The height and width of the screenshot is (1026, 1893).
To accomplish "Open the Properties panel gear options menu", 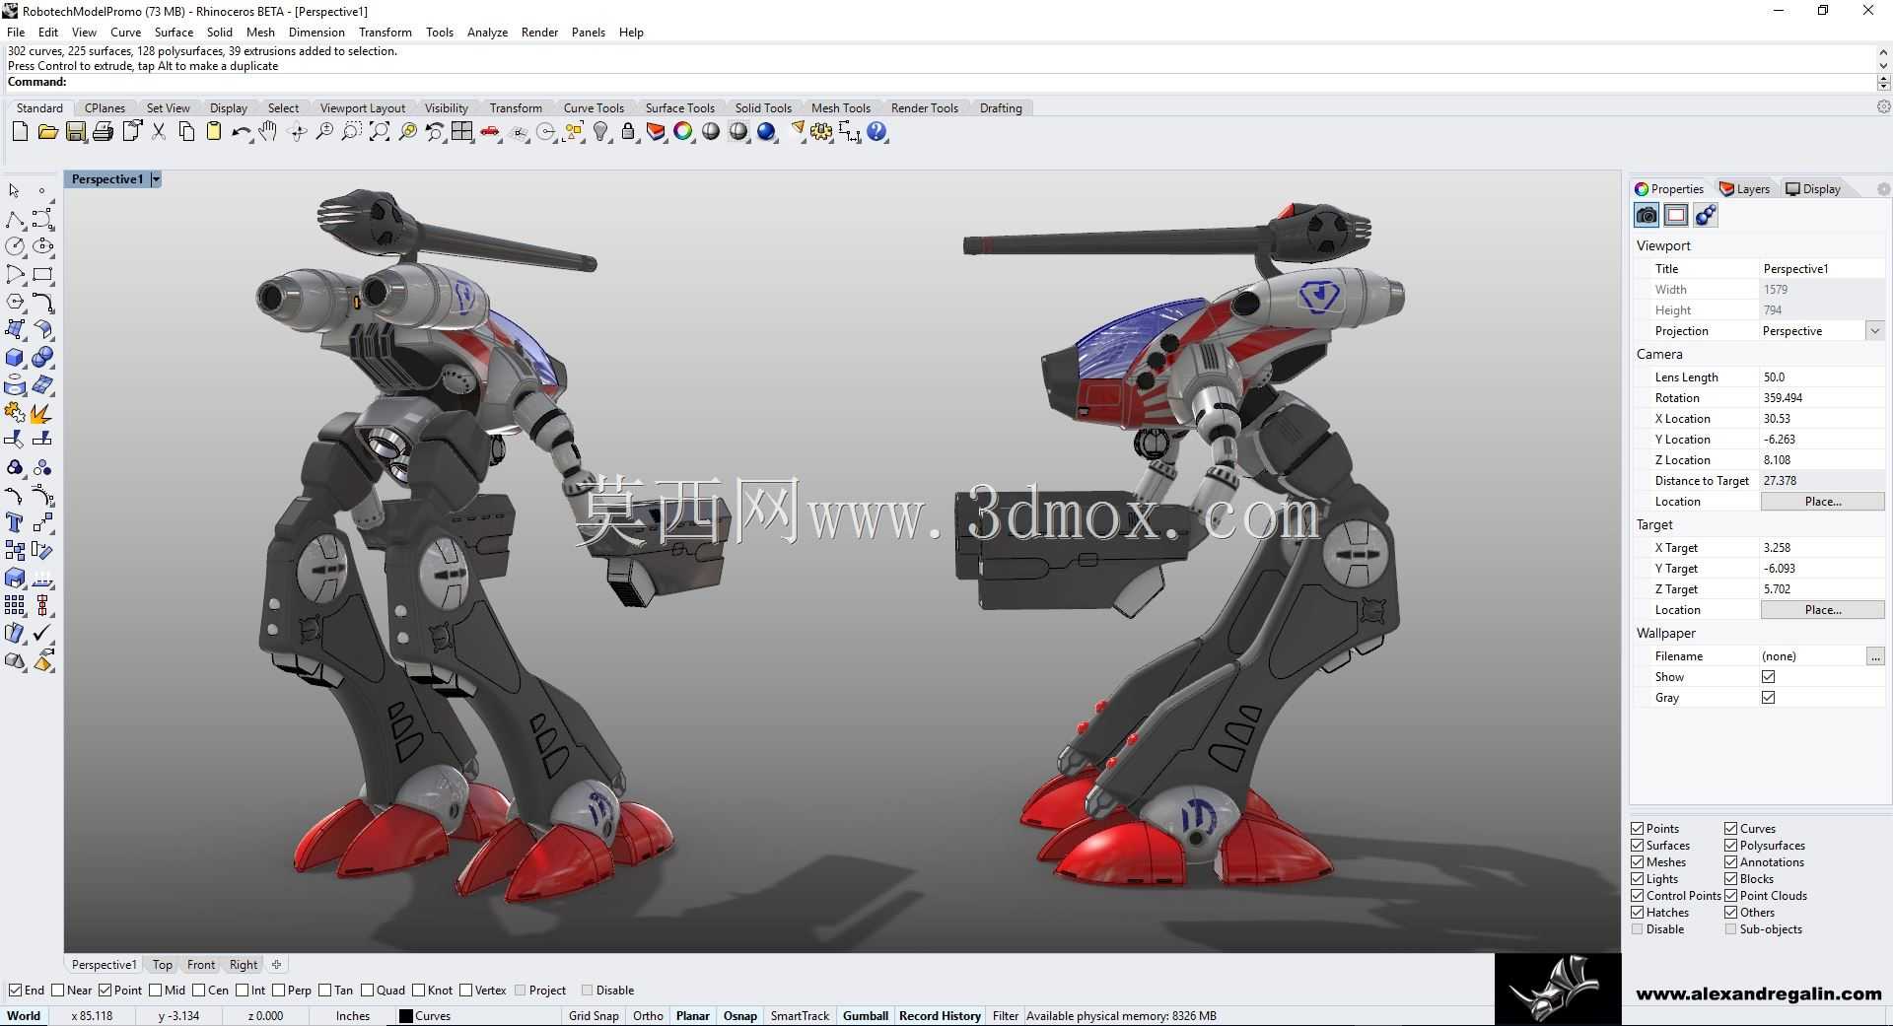I will click(1883, 189).
